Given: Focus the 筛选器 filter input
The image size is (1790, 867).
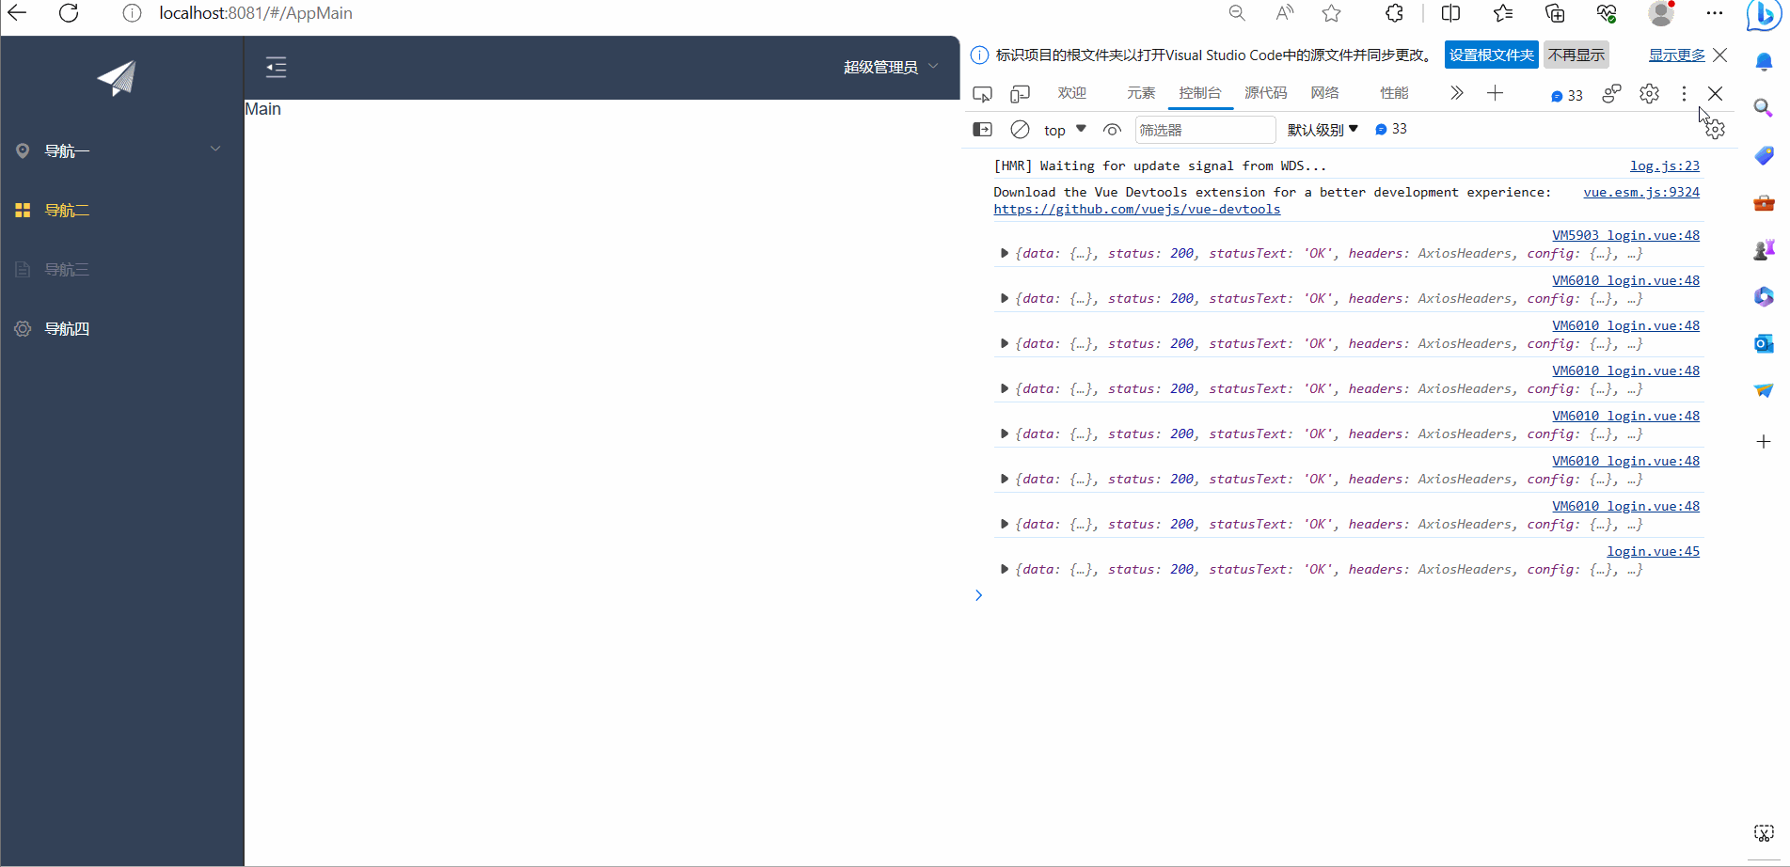Looking at the screenshot, I should tap(1205, 130).
